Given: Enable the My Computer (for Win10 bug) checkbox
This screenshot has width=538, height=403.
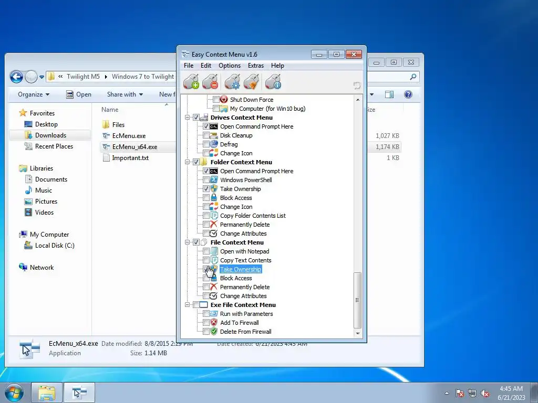Looking at the screenshot, I should tap(216, 109).
